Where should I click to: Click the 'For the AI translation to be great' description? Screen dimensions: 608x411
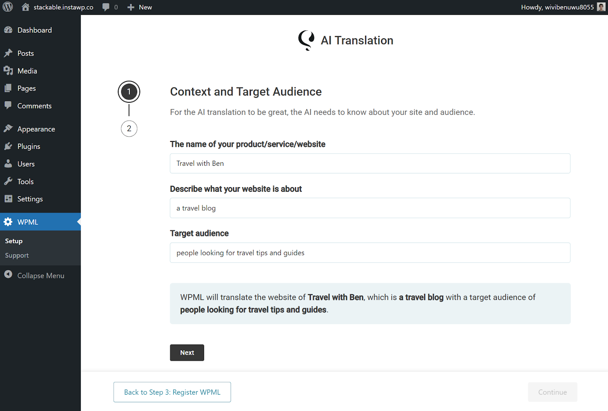(323, 112)
